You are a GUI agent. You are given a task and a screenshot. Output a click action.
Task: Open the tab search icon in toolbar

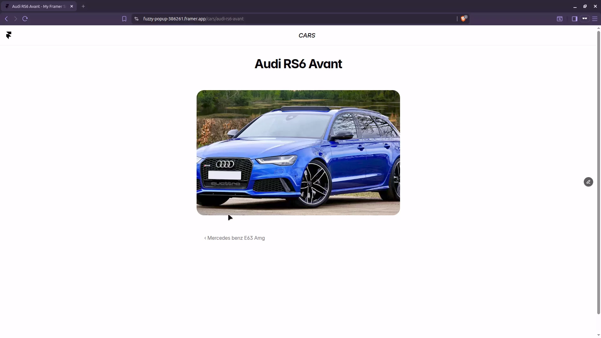click(x=560, y=19)
